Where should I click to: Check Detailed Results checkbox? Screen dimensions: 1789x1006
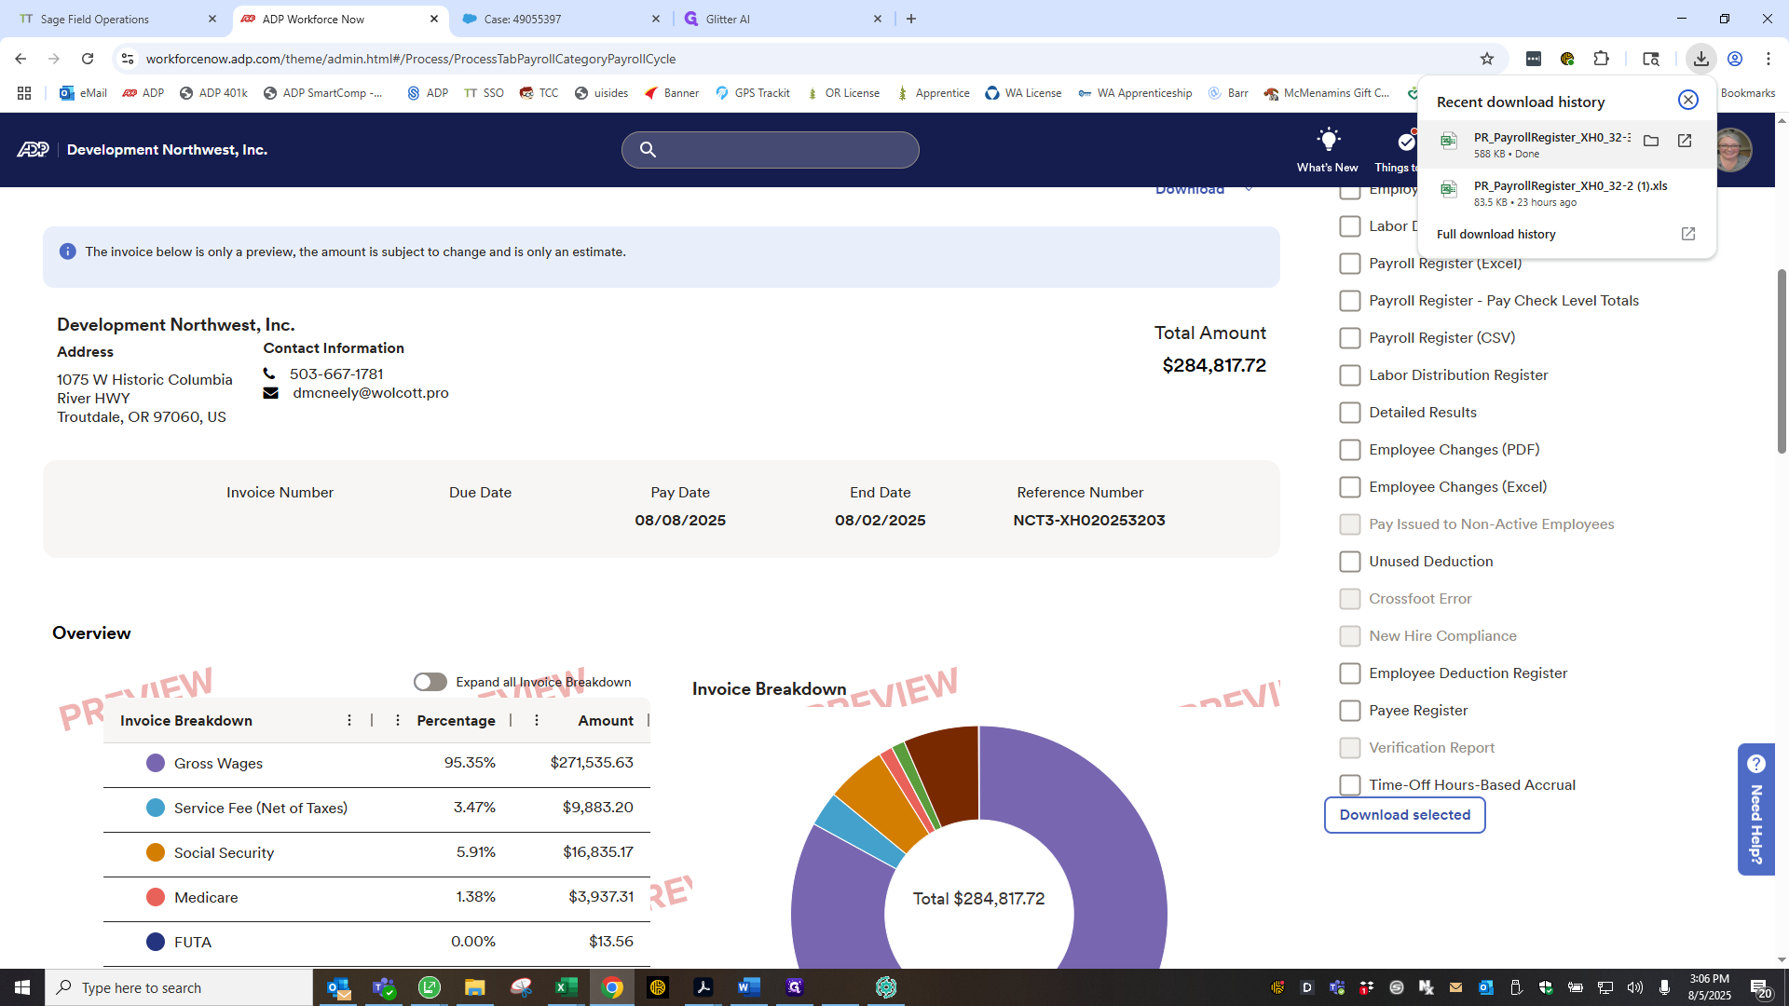(1349, 413)
